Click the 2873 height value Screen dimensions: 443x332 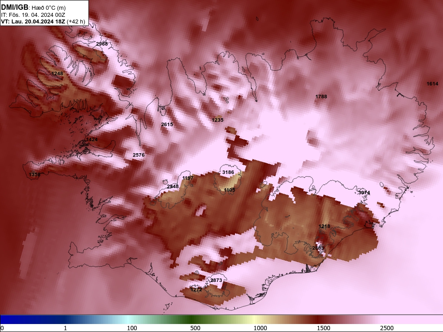tap(216, 280)
